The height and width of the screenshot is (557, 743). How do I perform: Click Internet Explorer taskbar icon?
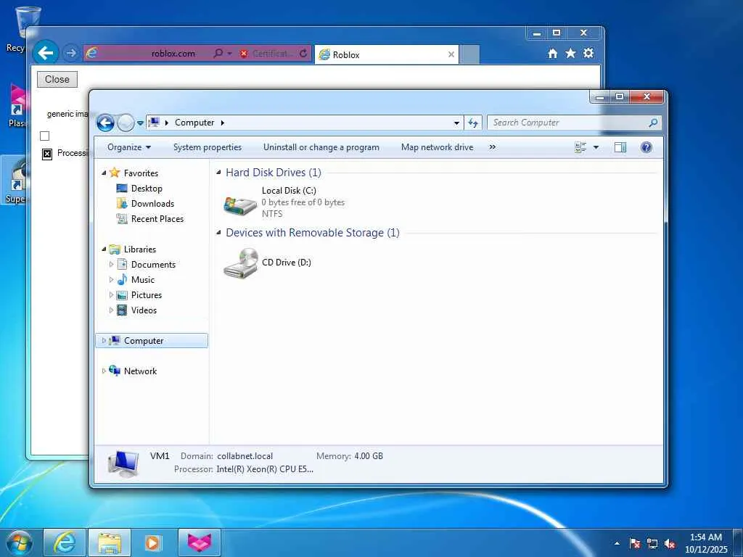click(65, 542)
